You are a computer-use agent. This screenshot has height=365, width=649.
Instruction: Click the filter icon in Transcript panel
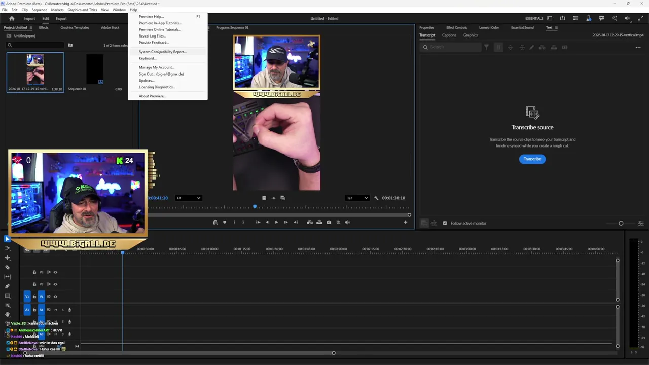tap(486, 47)
